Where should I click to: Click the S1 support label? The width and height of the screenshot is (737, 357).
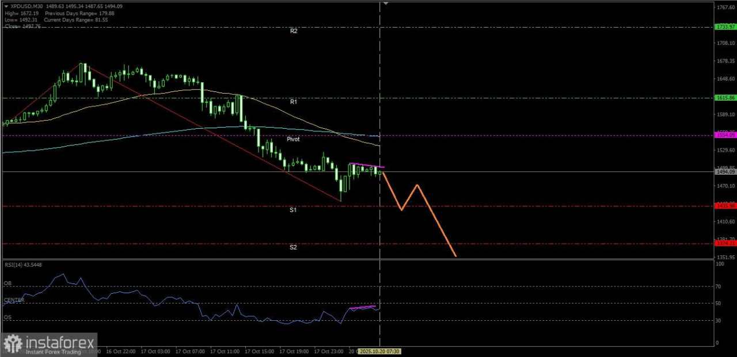pyautogui.click(x=293, y=210)
